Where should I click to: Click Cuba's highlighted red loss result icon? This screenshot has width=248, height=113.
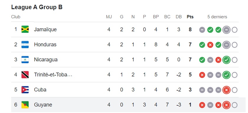click(x=226, y=90)
